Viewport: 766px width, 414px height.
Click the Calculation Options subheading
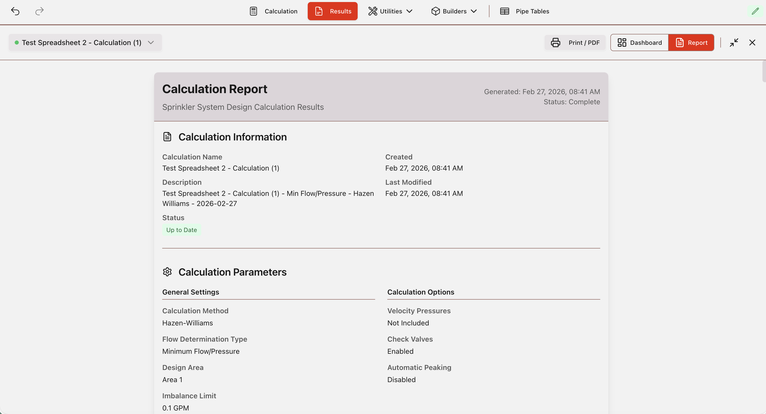coord(421,292)
